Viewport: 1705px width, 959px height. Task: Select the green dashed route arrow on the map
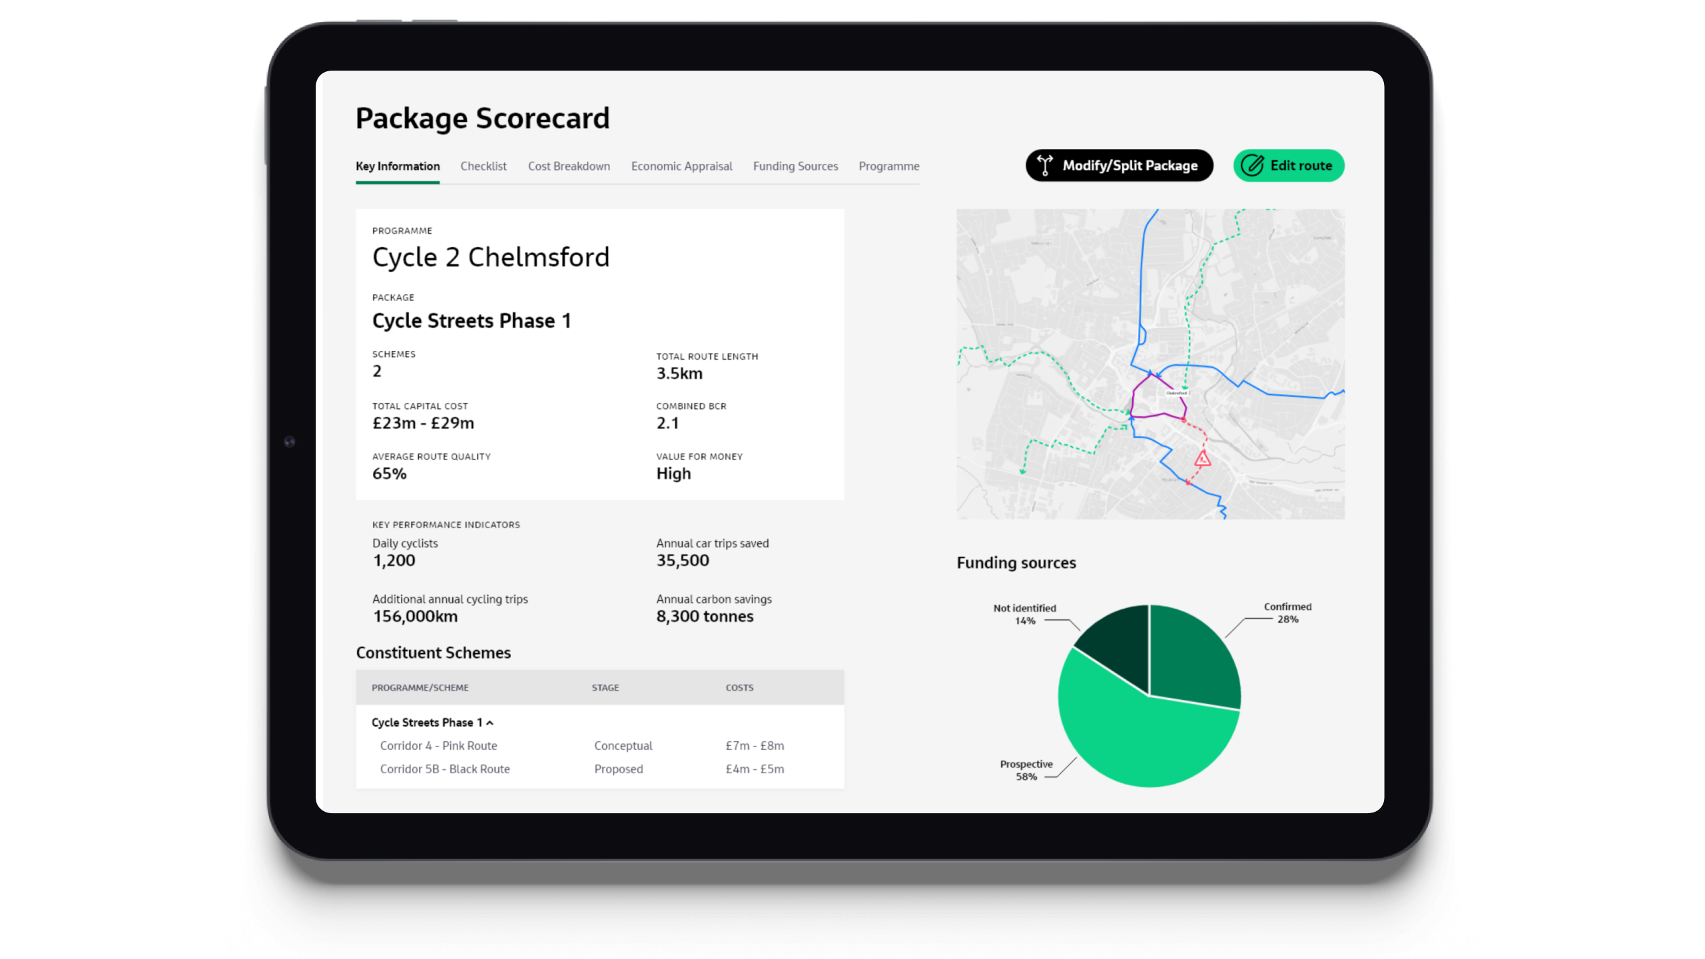(1184, 386)
